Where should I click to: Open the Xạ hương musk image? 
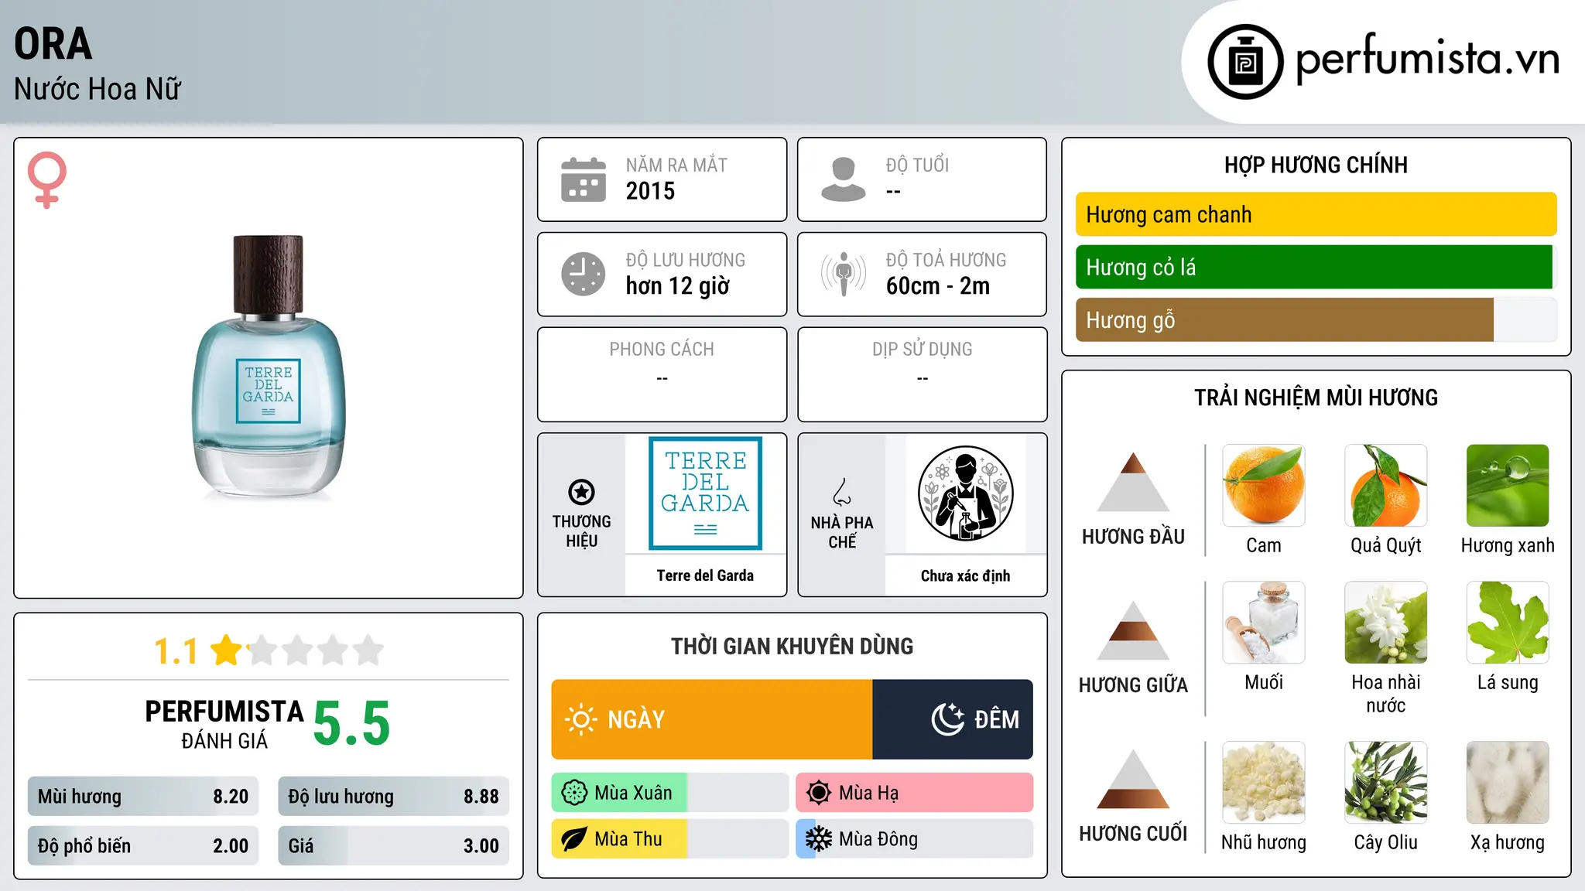[x=1508, y=783]
